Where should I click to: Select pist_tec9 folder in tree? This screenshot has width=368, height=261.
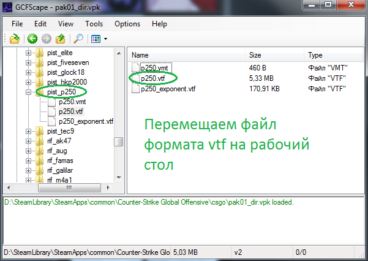tap(61, 131)
